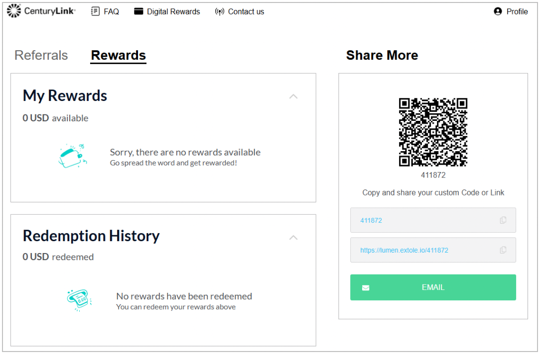Copy the lumen.extole.io link icon
This screenshot has height=355, width=540.
(503, 250)
